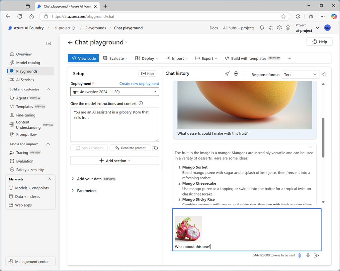
Task: Open chat settings gear next to Chat history
Action: [x=236, y=74]
